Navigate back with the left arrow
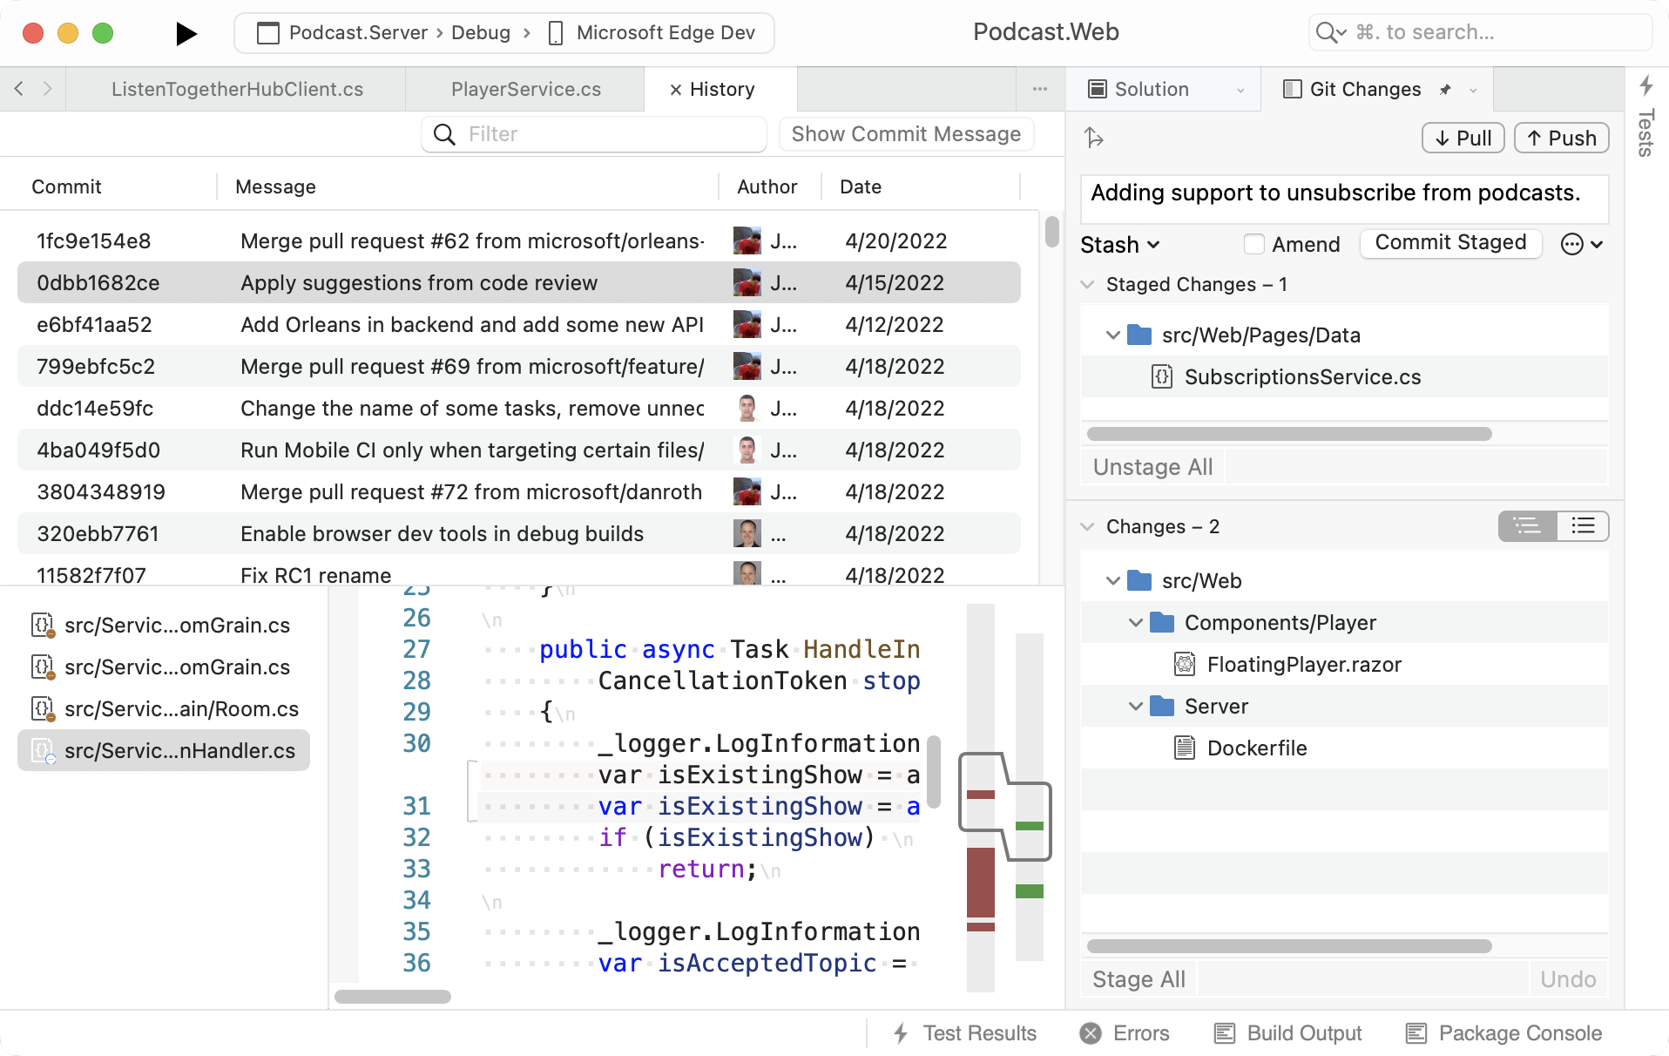 [x=19, y=89]
